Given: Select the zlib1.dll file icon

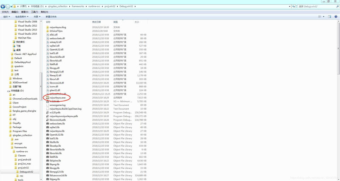Looking at the screenshot, I should pos(48,35).
